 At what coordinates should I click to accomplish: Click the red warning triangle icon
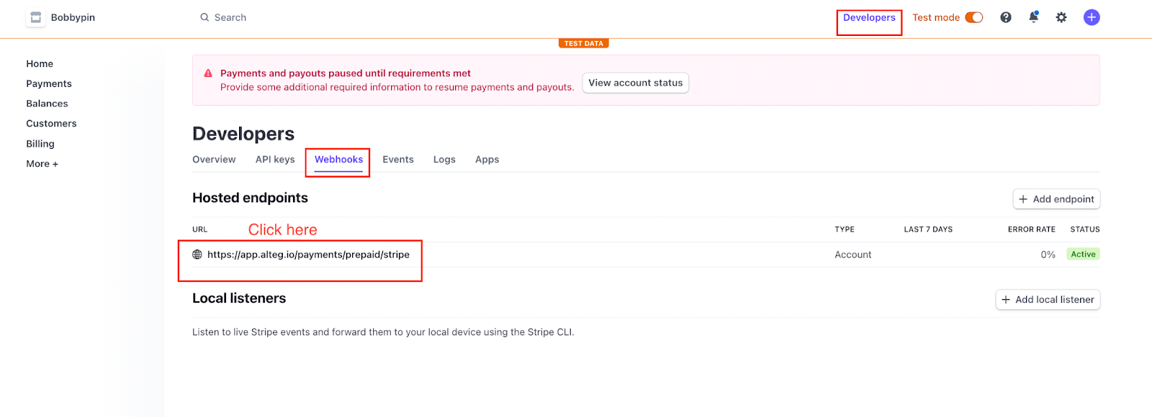pyautogui.click(x=208, y=73)
